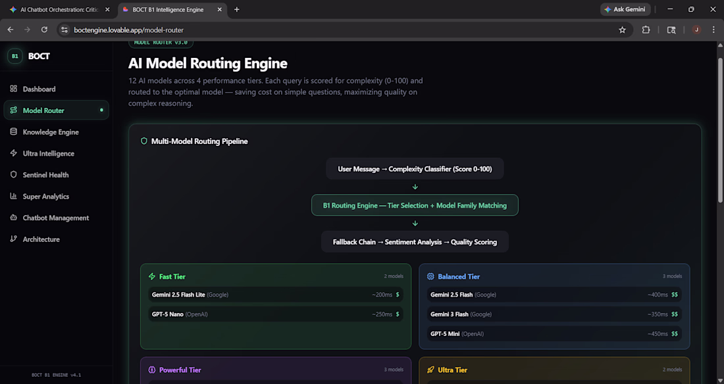Viewport: 724px width, 384px height.
Task: Click the browser forward arrow
Action: tap(27, 30)
